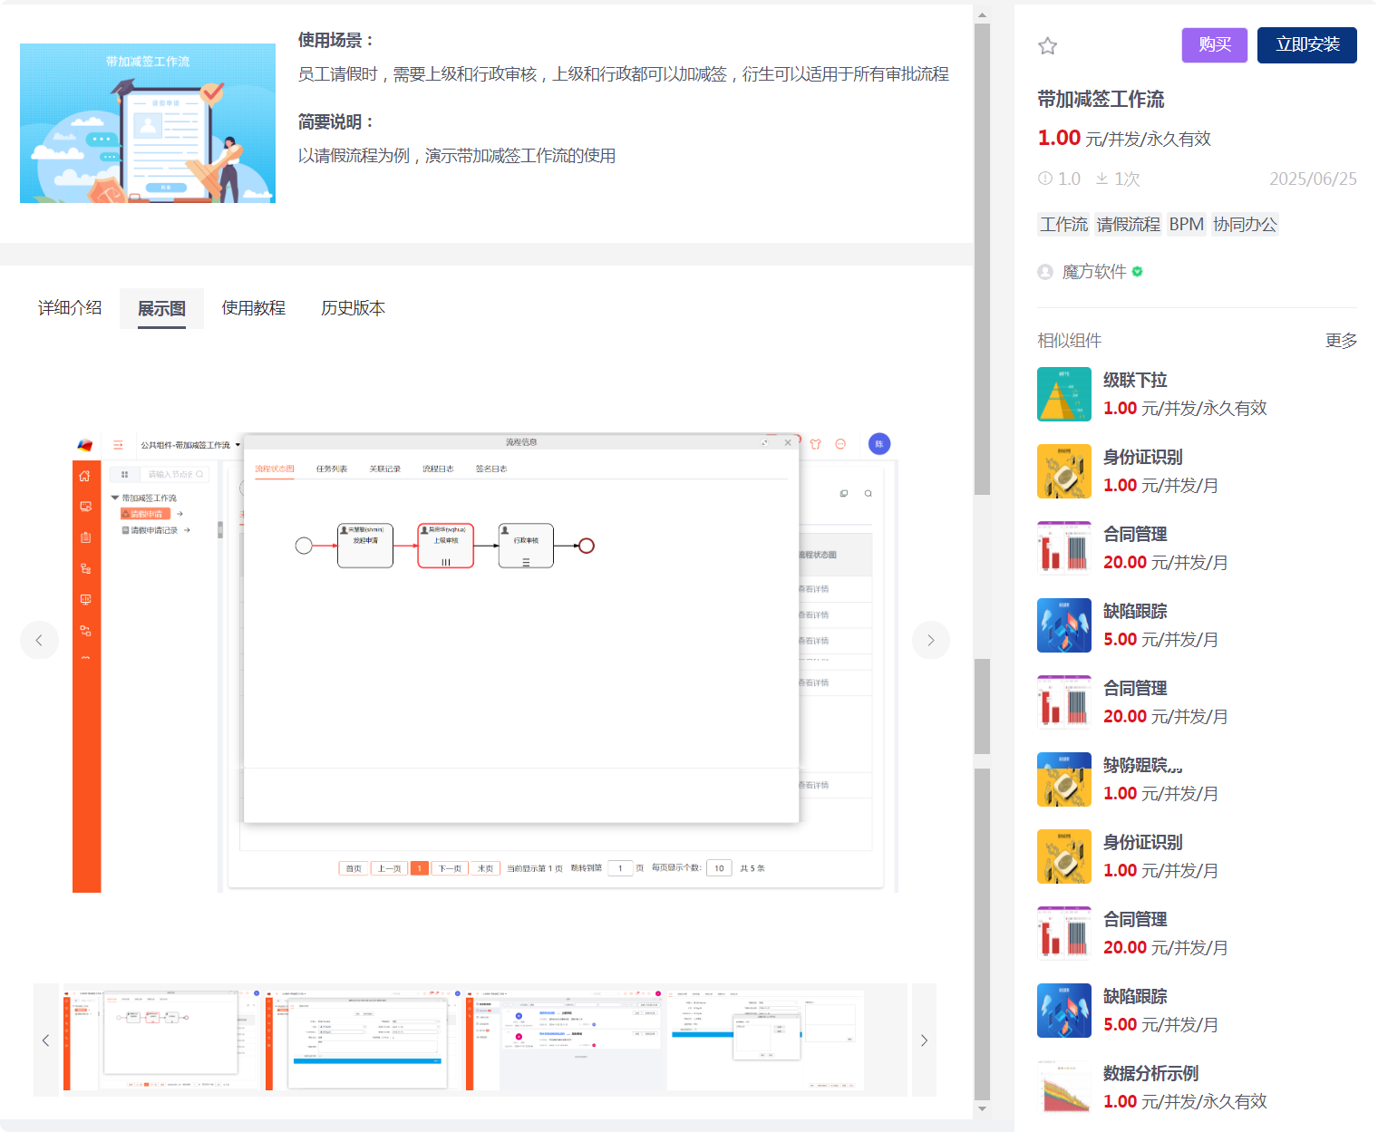Image resolution: width=1378 pixels, height=1132 pixels.
Task: Click the page scrollbar up arrow
Action: pos(982,15)
